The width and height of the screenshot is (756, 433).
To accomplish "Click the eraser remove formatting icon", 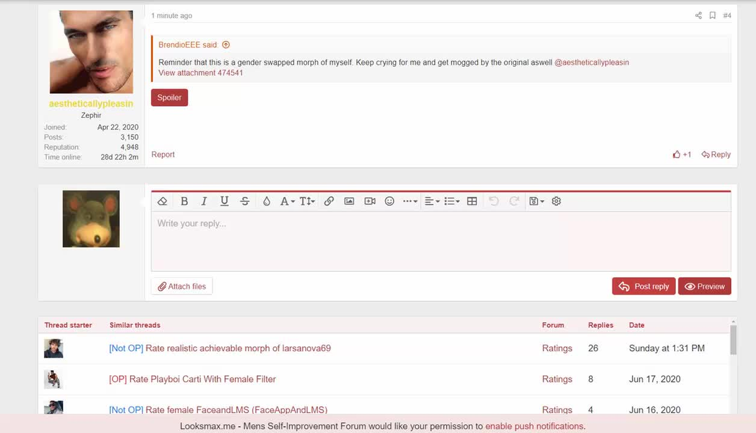I will [162, 201].
